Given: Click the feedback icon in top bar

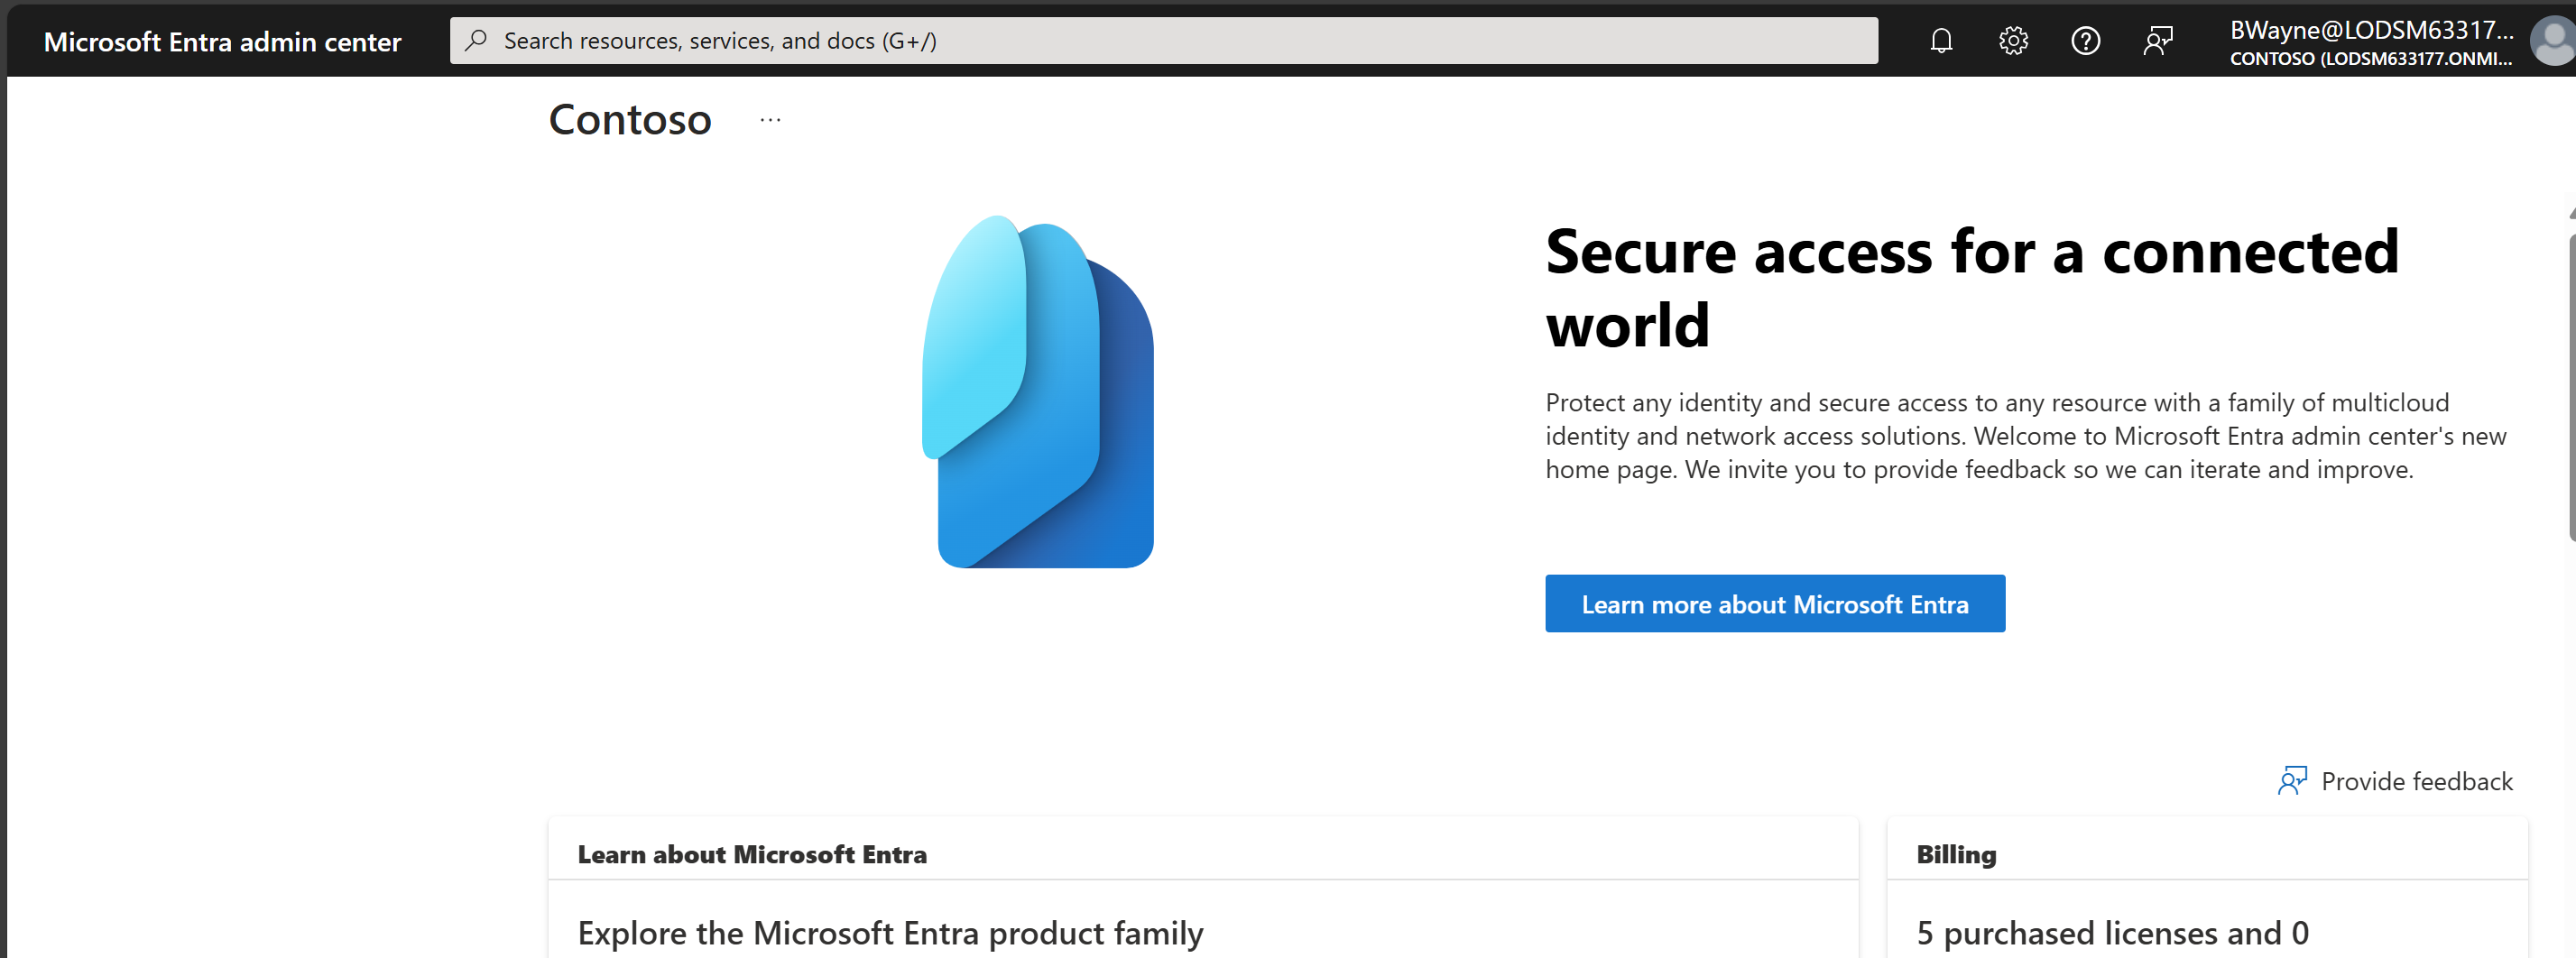Looking at the screenshot, I should click(x=2157, y=41).
